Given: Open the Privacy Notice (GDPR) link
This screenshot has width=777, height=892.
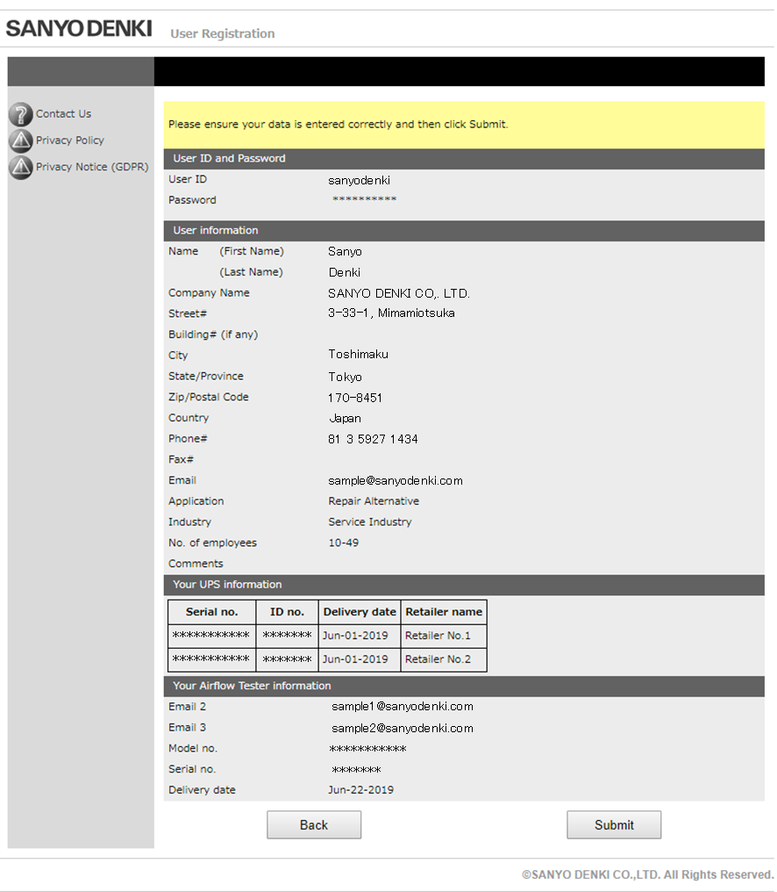Looking at the screenshot, I should pyautogui.click(x=92, y=167).
